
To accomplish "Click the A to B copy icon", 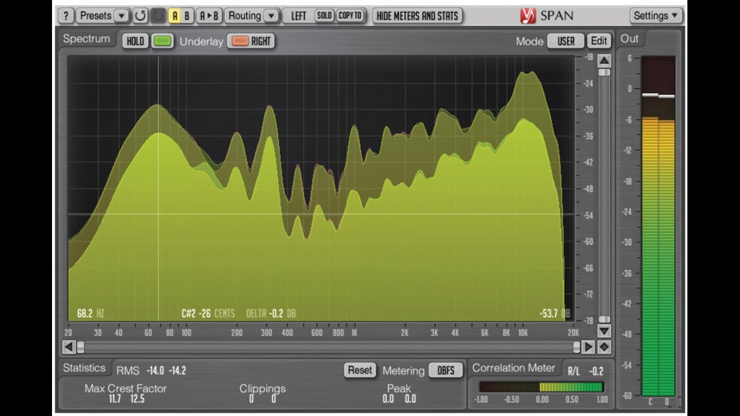I will tap(209, 16).
